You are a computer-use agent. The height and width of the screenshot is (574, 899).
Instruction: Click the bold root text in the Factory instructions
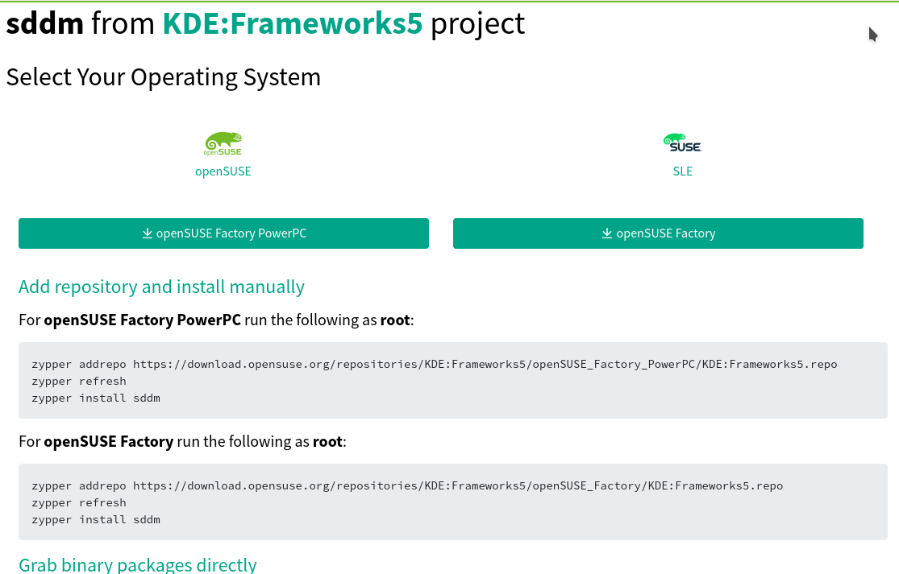[327, 441]
